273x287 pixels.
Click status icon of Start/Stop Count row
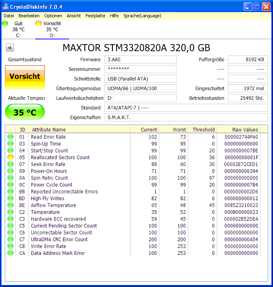coord(10,150)
